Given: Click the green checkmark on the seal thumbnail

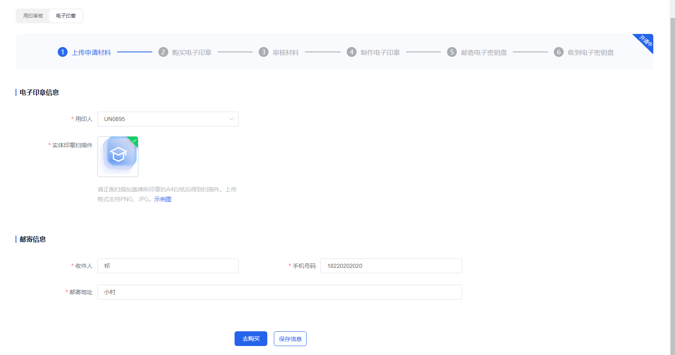Looking at the screenshot, I should [135, 140].
